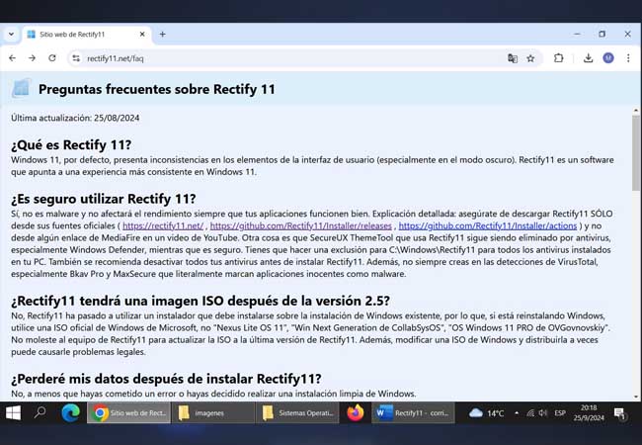Open the GitHub Installer/releases link
This screenshot has height=445, width=642.
tap(301, 225)
